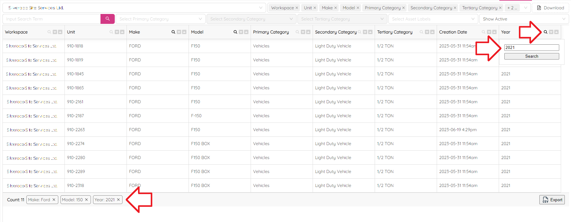This screenshot has width=571, height=222.
Task: Sort Workspace column ascending
Action: coord(60,32)
